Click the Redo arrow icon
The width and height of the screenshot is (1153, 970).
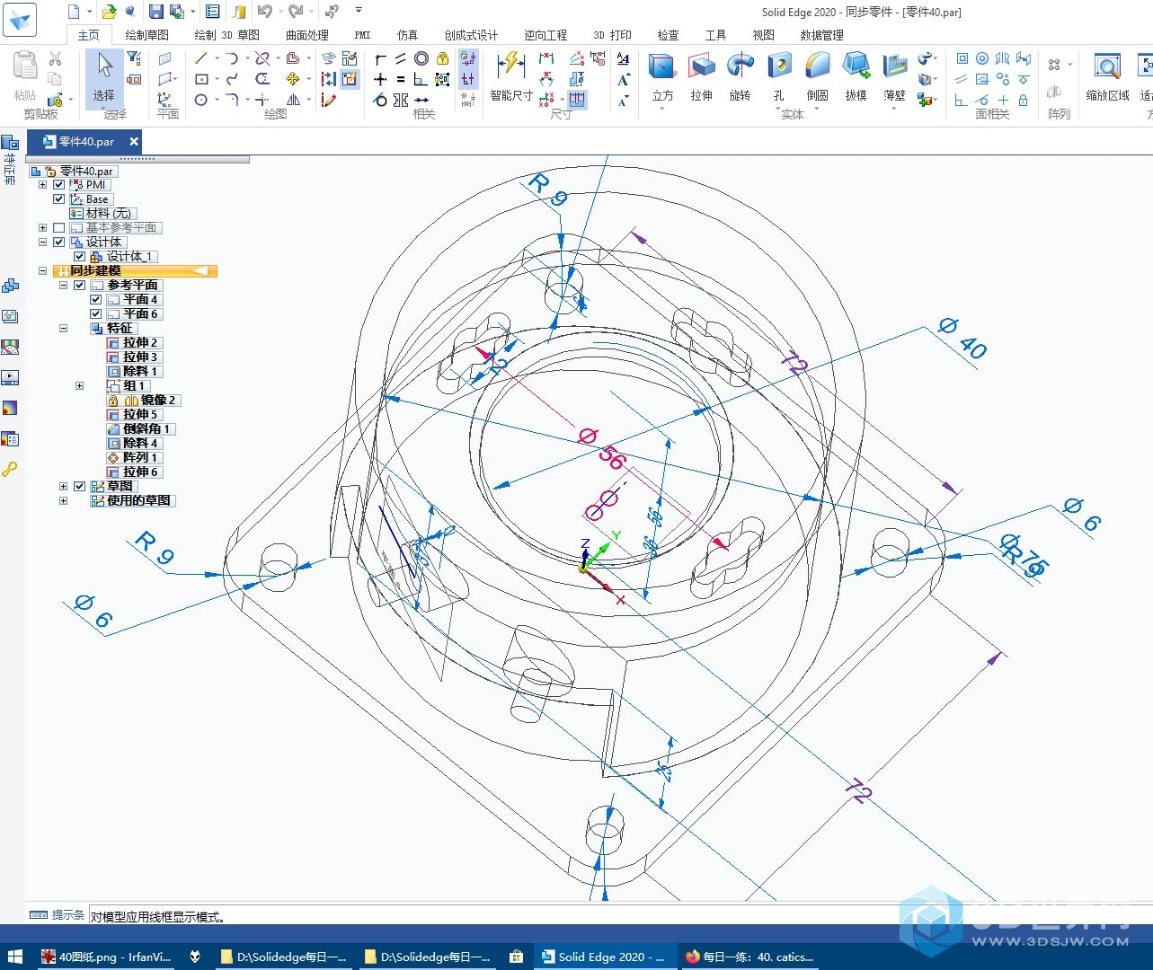point(295,12)
